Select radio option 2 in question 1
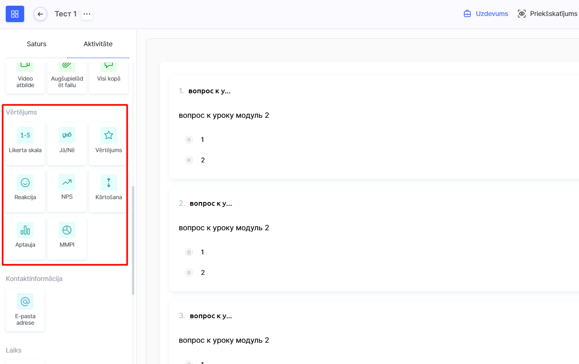This screenshot has width=579, height=364. point(189,160)
